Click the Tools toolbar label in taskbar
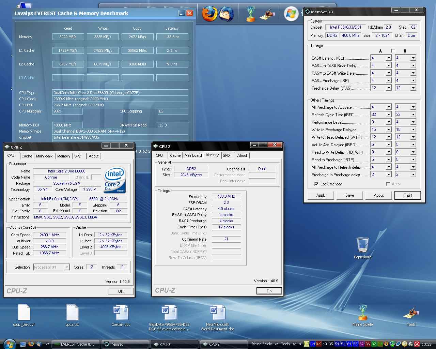 pos(285,344)
